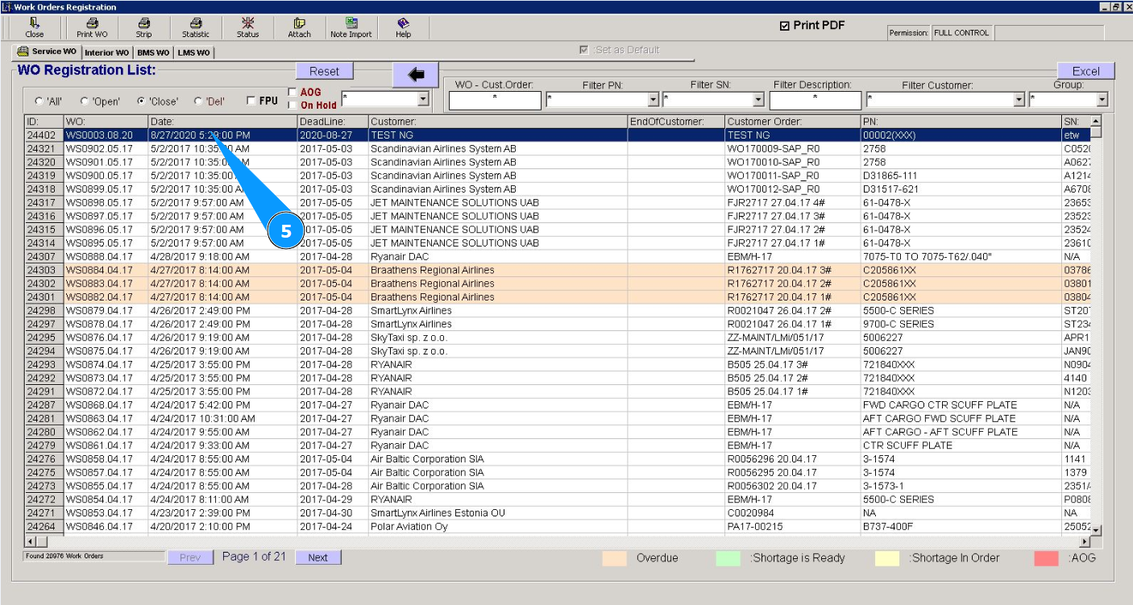The width and height of the screenshot is (1133, 605).
Task: Click SmartLynx Airlines Estonia OU customer cell
Action: pyautogui.click(x=498, y=513)
